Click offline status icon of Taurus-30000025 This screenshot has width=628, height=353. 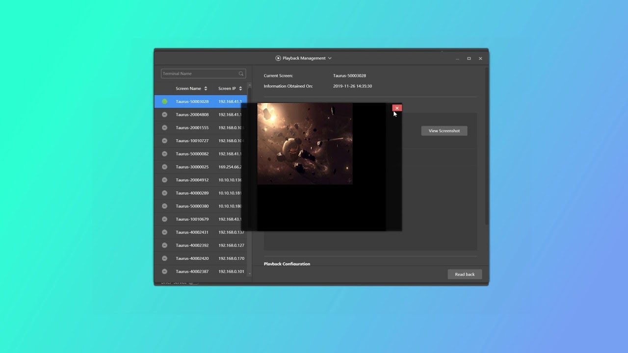(165, 167)
